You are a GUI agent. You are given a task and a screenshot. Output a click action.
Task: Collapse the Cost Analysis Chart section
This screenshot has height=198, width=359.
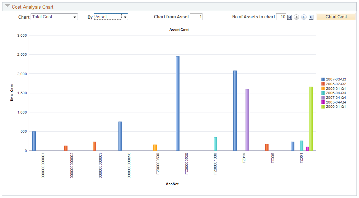tap(7, 6)
